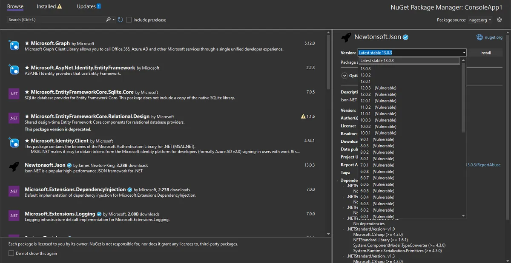Switch to the Browse tab
511x263 pixels.
click(x=15, y=6)
